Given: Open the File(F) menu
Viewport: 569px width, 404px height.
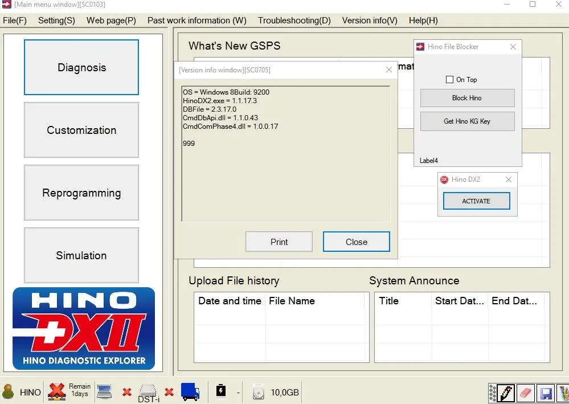Looking at the screenshot, I should [x=15, y=21].
